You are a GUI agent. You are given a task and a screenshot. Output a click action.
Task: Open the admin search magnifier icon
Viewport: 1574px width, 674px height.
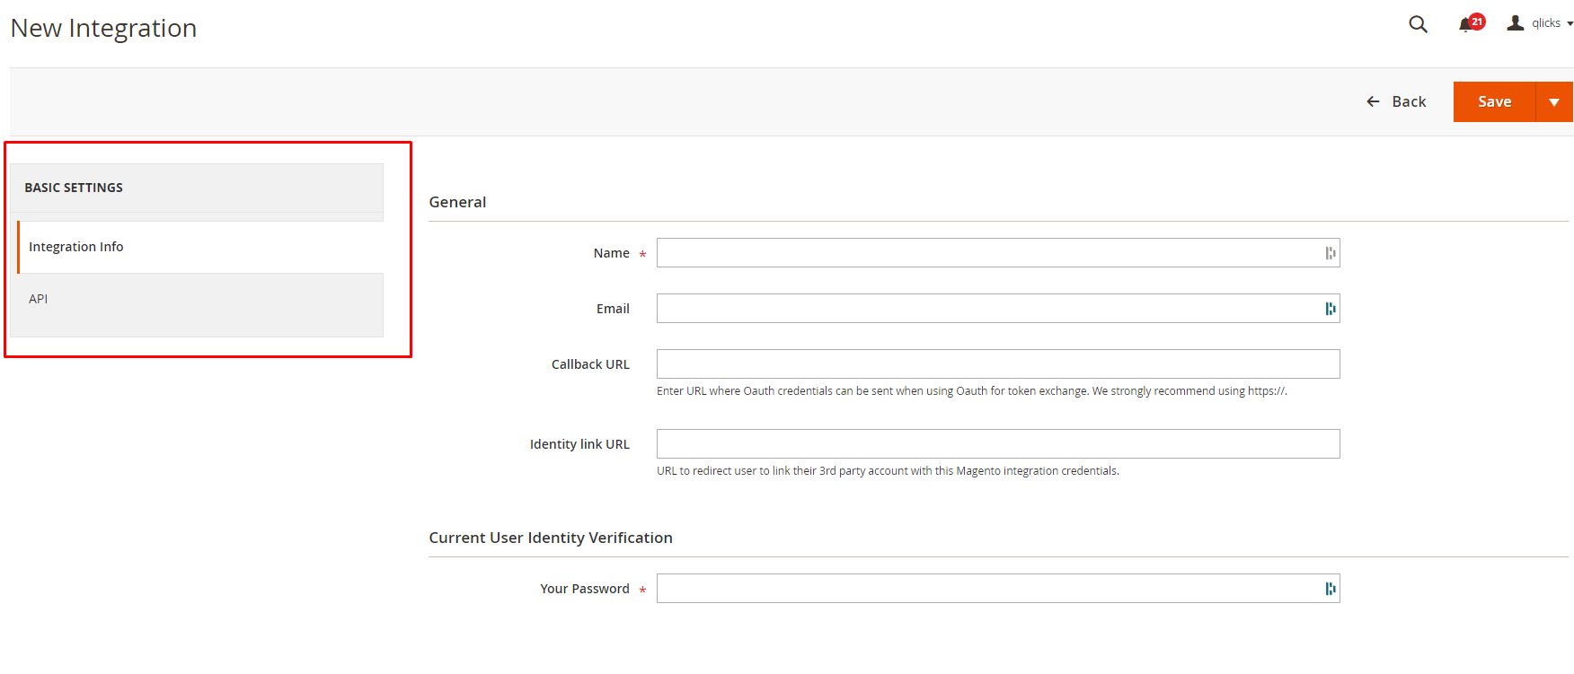pyautogui.click(x=1418, y=24)
